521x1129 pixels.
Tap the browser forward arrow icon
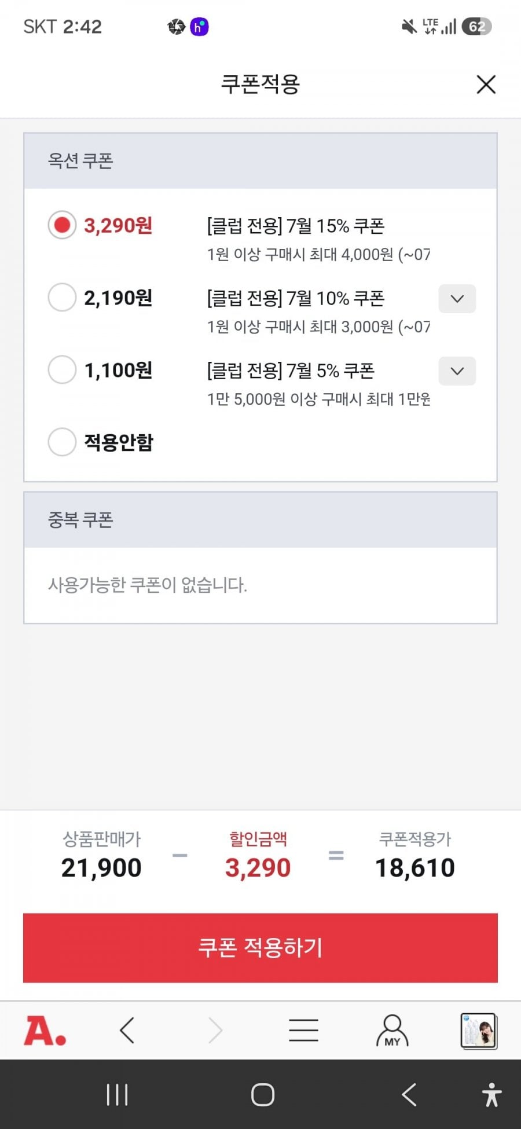pyautogui.click(x=215, y=1031)
